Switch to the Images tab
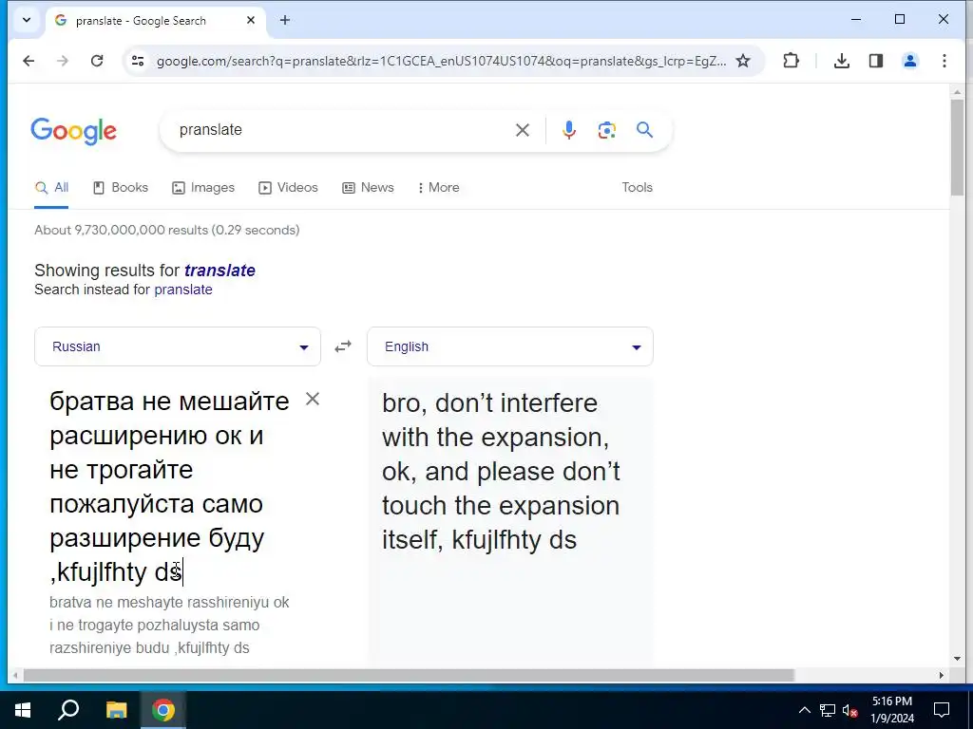The height and width of the screenshot is (729, 973). (x=203, y=187)
